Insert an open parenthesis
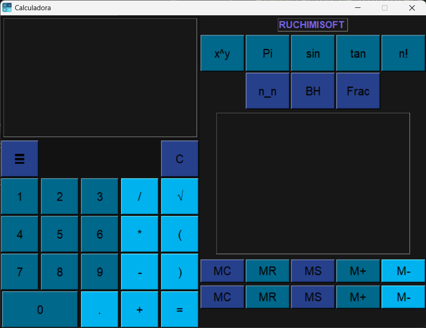Screen dimensions: 426x328 click(x=180, y=234)
